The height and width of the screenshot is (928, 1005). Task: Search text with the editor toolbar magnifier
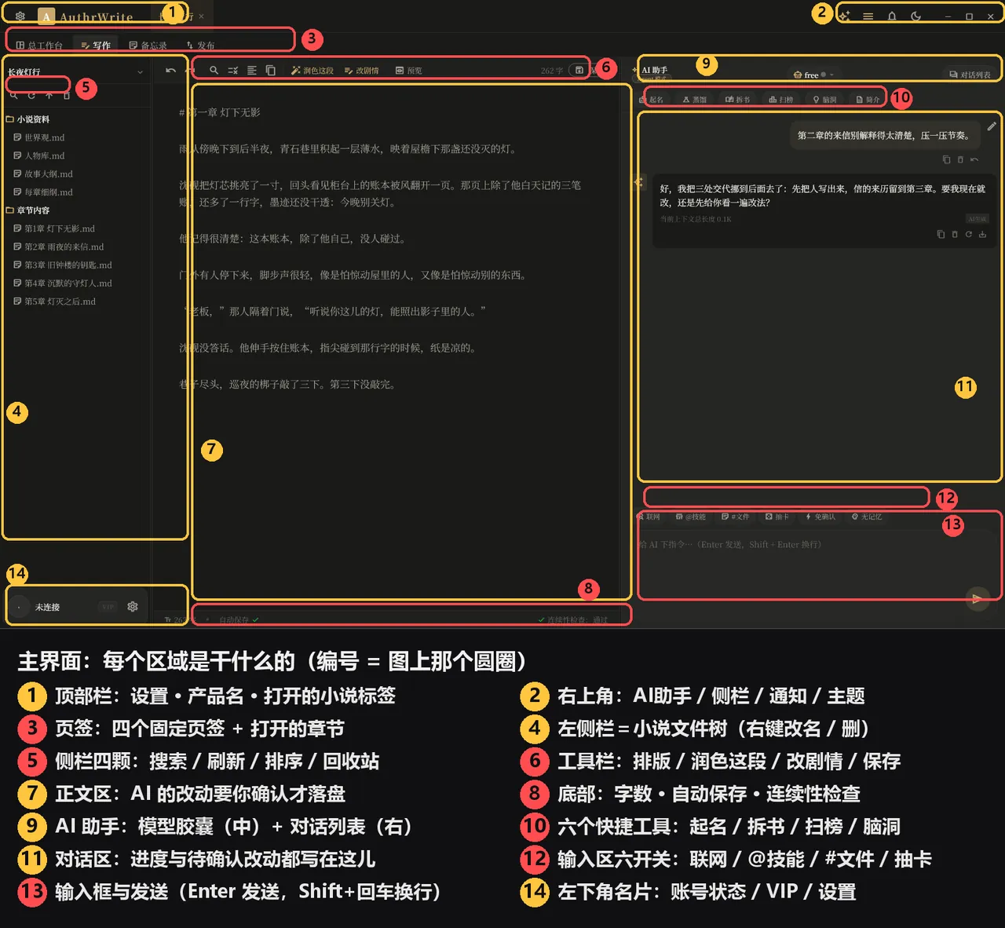tap(214, 70)
